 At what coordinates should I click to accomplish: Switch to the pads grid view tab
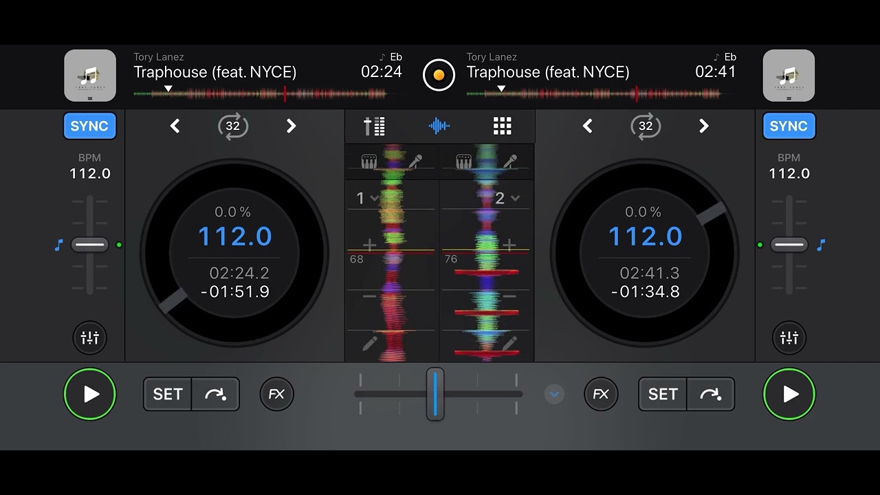pos(503,126)
